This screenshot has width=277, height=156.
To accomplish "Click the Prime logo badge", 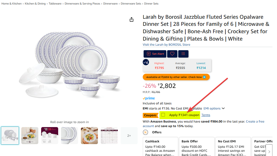I will coord(149,98).
